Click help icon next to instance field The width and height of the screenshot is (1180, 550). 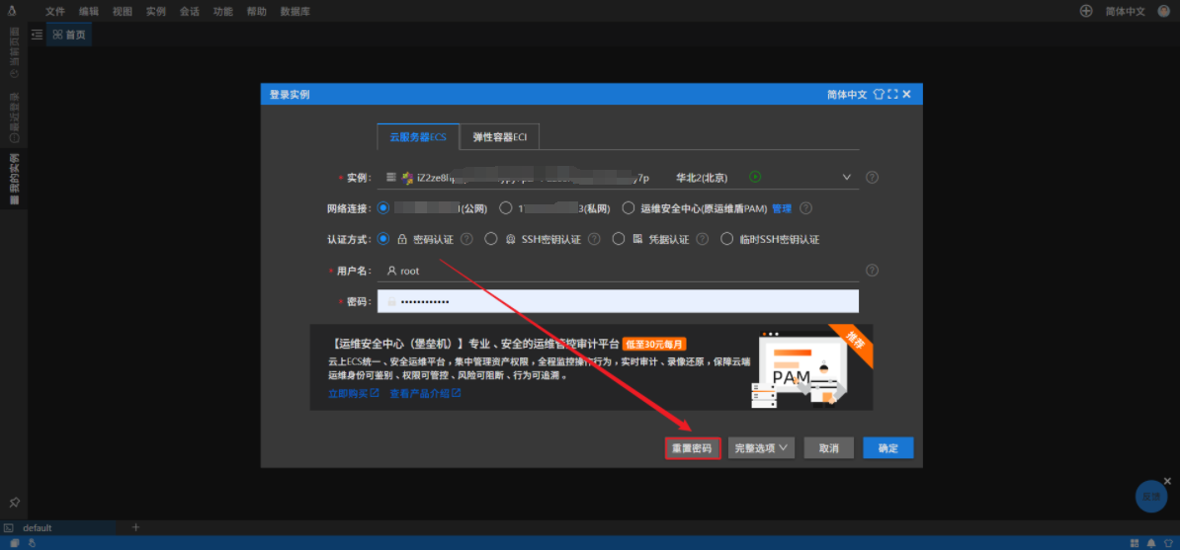pos(872,178)
